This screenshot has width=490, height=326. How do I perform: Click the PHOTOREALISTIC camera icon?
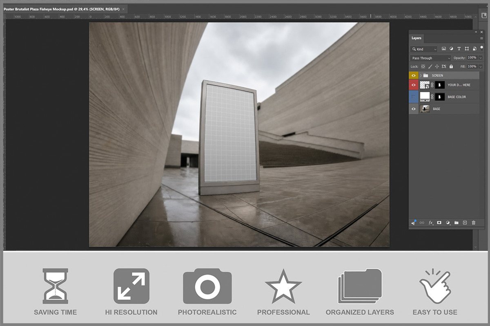(207, 286)
